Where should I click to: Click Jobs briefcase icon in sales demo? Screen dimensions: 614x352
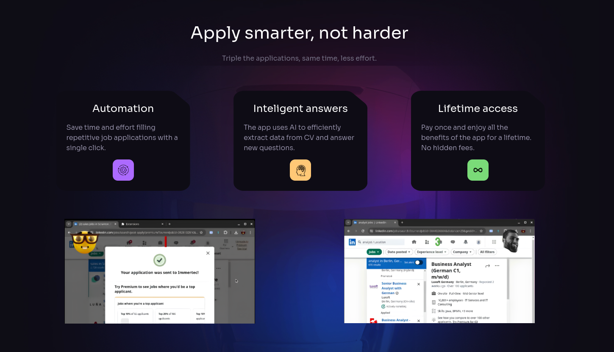click(x=160, y=243)
